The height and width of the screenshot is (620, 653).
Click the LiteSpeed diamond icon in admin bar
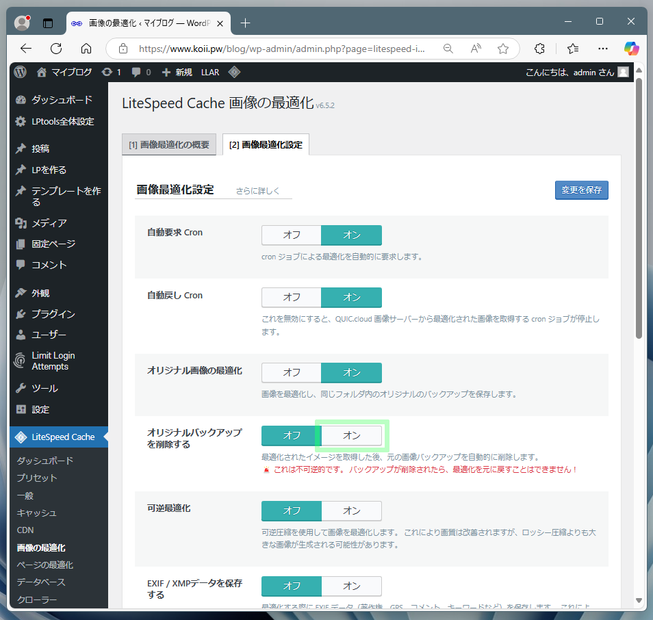coord(235,72)
